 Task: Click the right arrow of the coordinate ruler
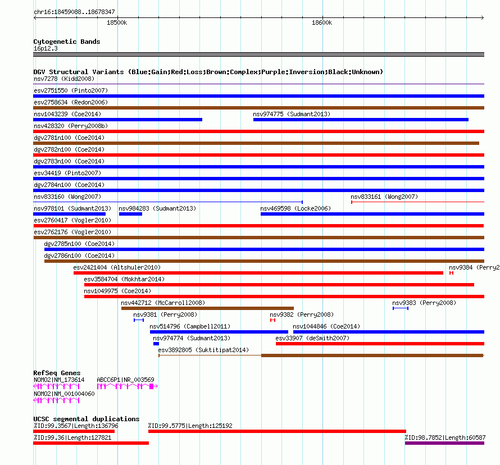click(x=483, y=17)
